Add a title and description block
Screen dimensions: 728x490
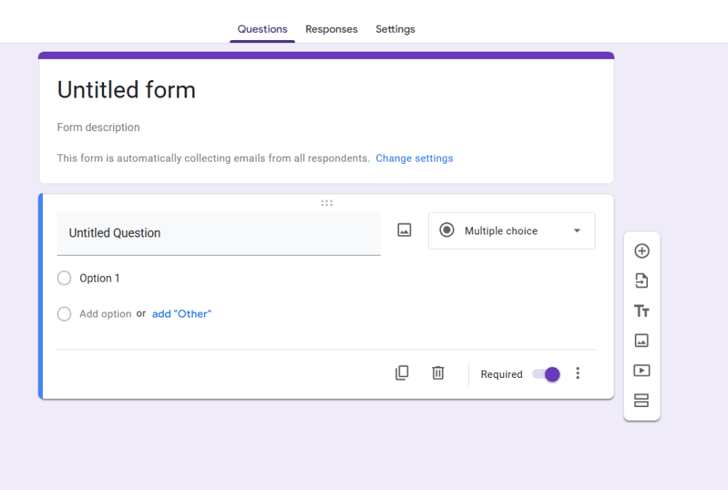tap(641, 311)
